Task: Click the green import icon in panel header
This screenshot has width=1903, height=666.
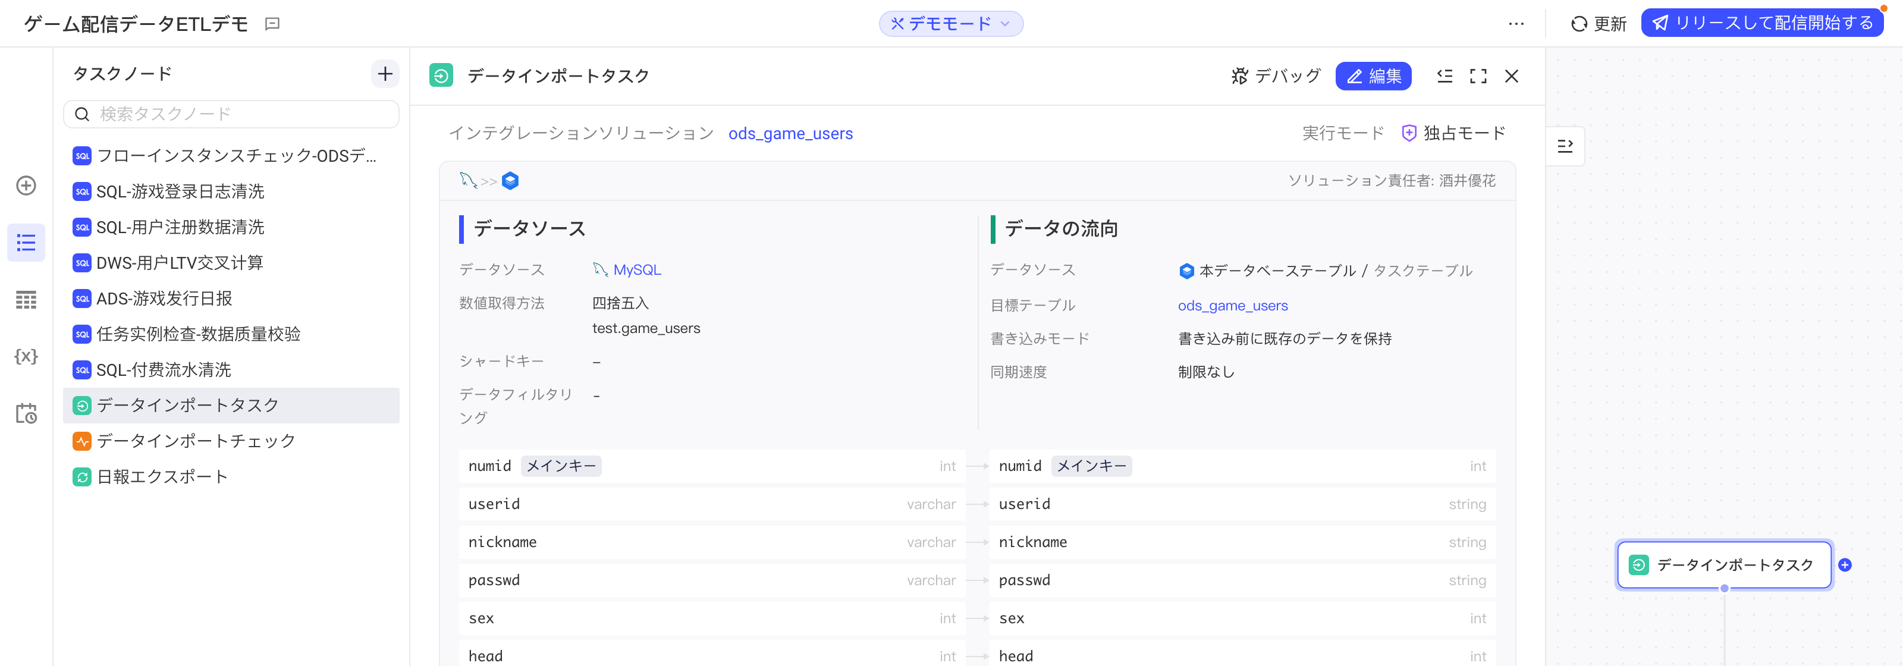Action: pyautogui.click(x=441, y=76)
